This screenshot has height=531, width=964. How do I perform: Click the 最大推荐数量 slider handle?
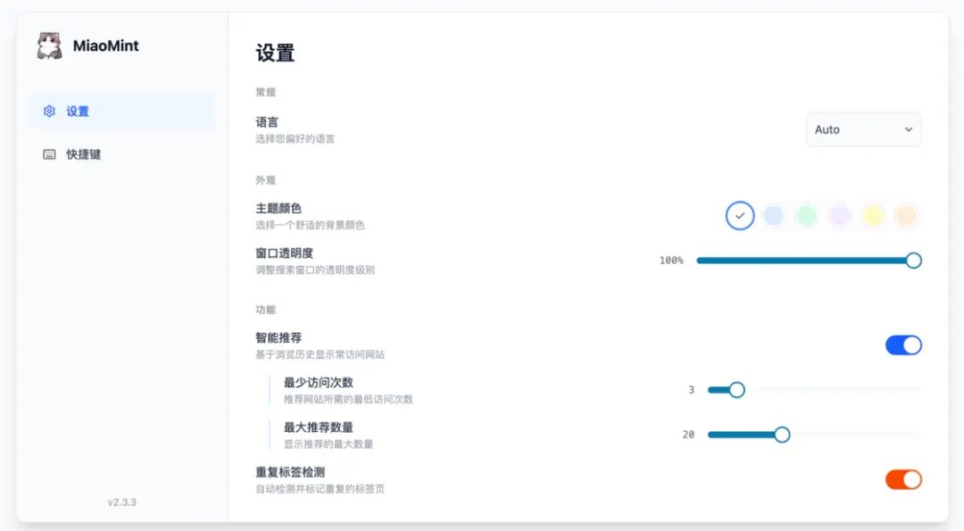(x=781, y=435)
